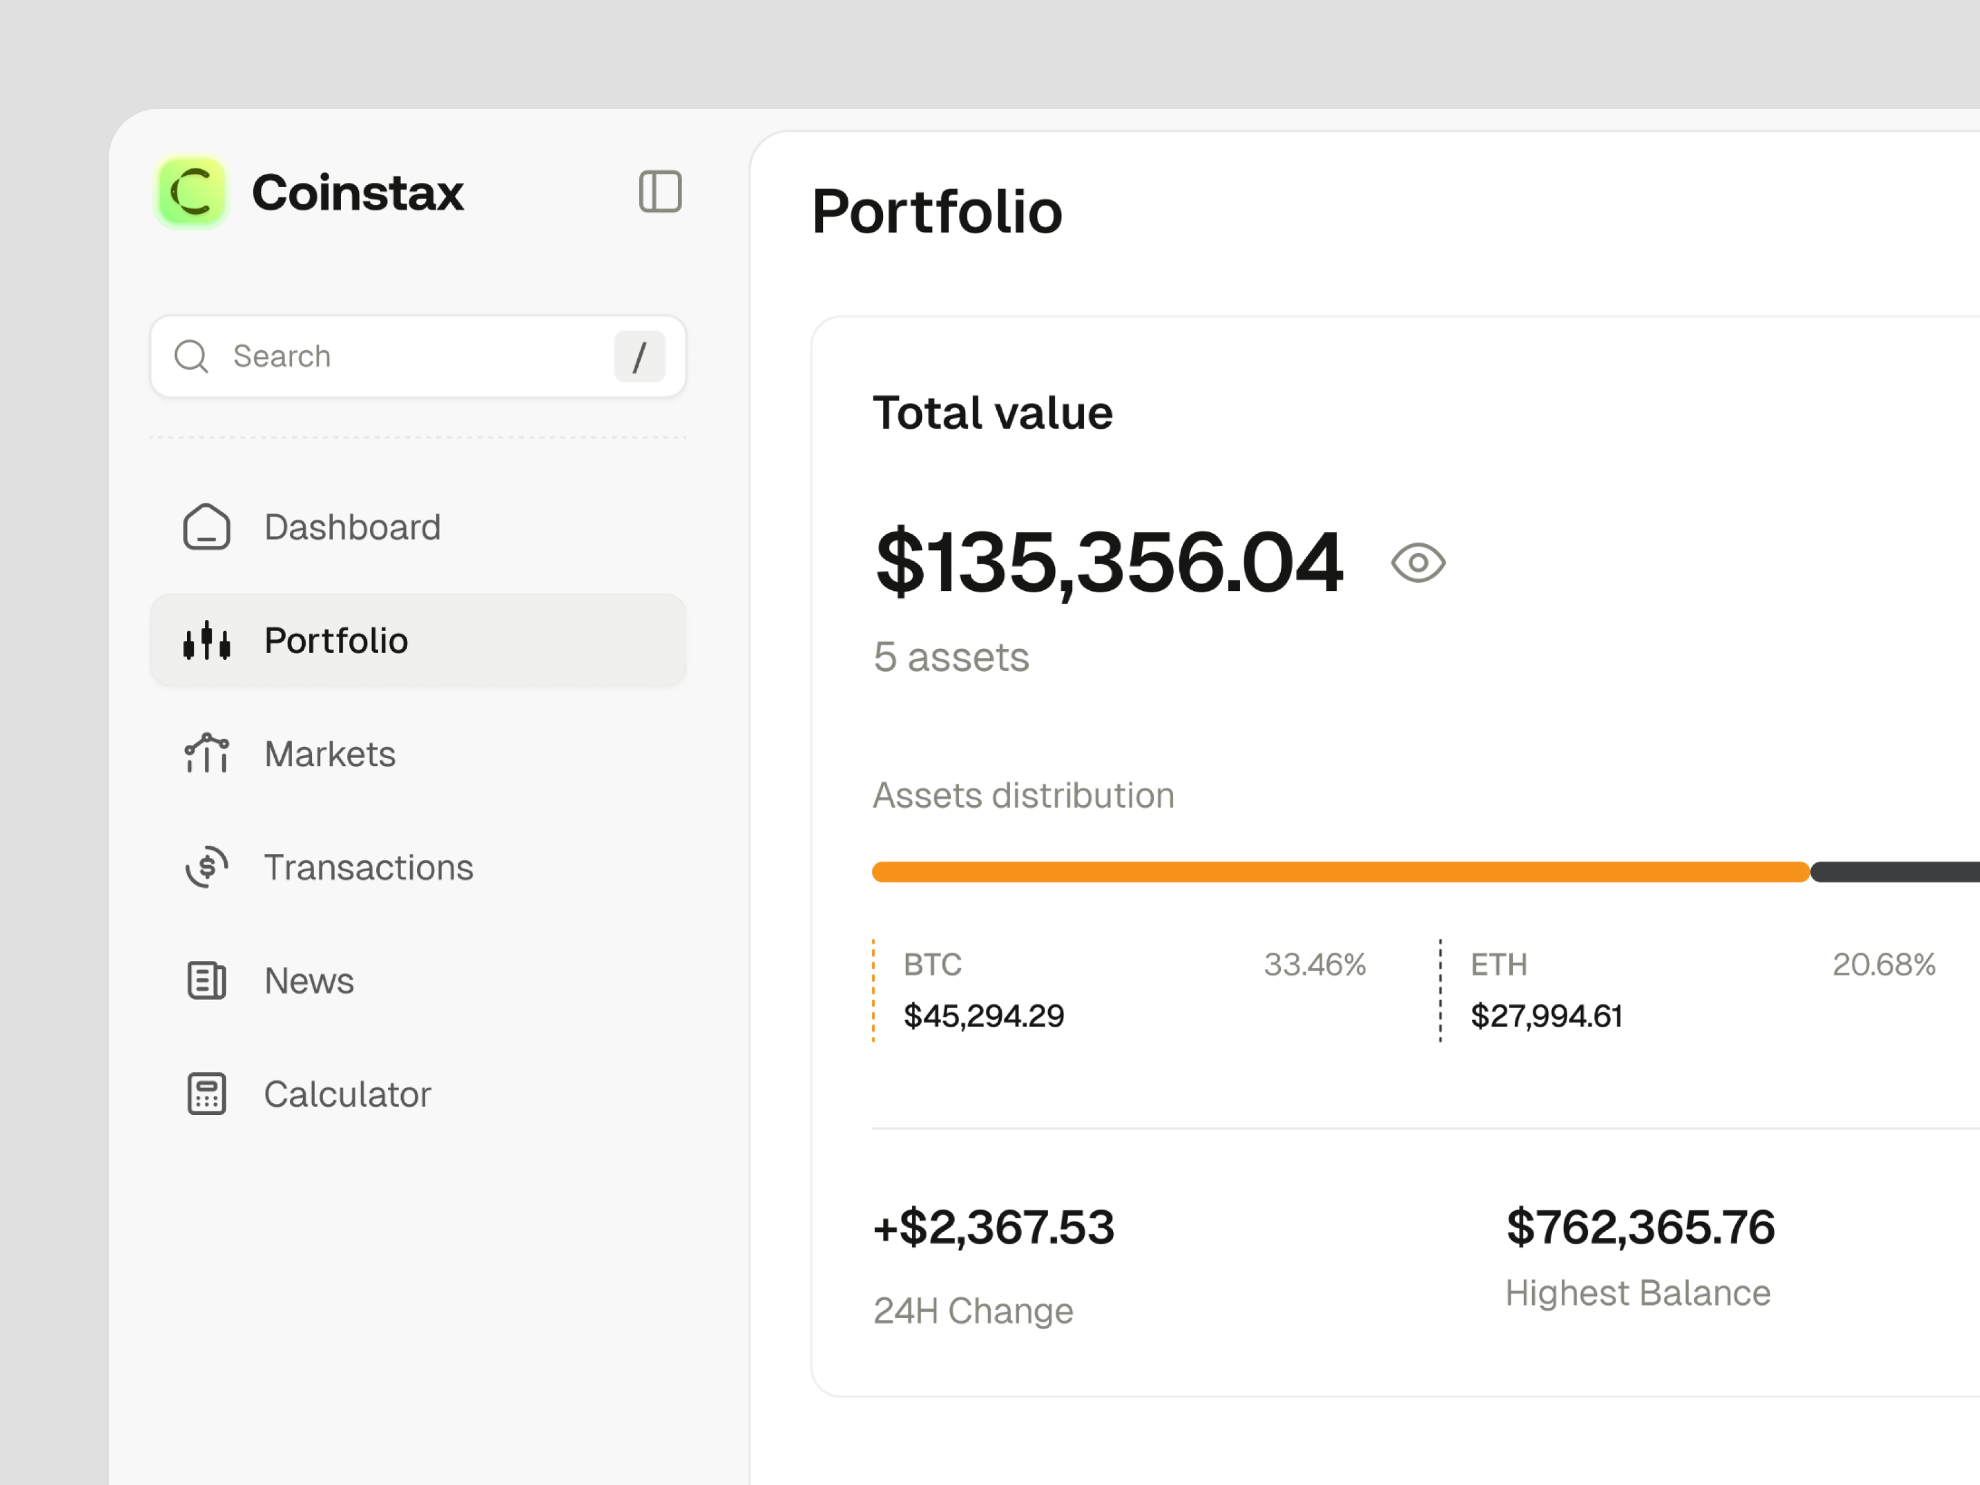The width and height of the screenshot is (1980, 1485).
Task: Open the Assets distribution section
Action: click(x=1023, y=795)
